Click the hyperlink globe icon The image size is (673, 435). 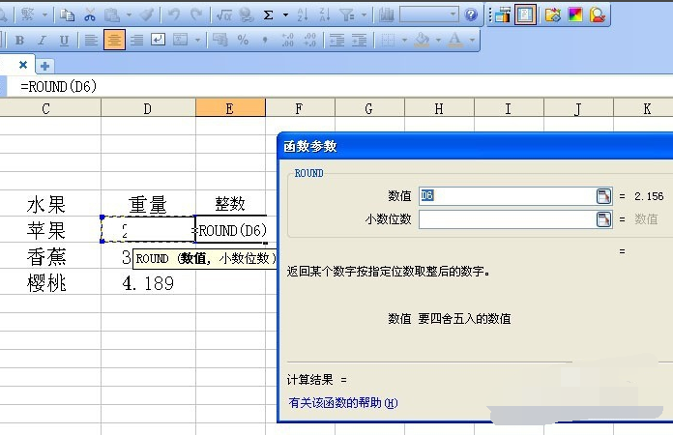247,15
